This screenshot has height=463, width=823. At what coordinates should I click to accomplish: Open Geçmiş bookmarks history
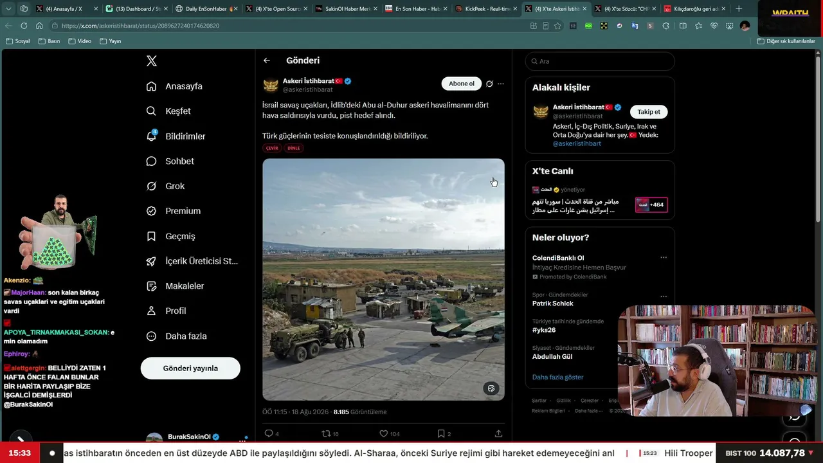[170, 236]
